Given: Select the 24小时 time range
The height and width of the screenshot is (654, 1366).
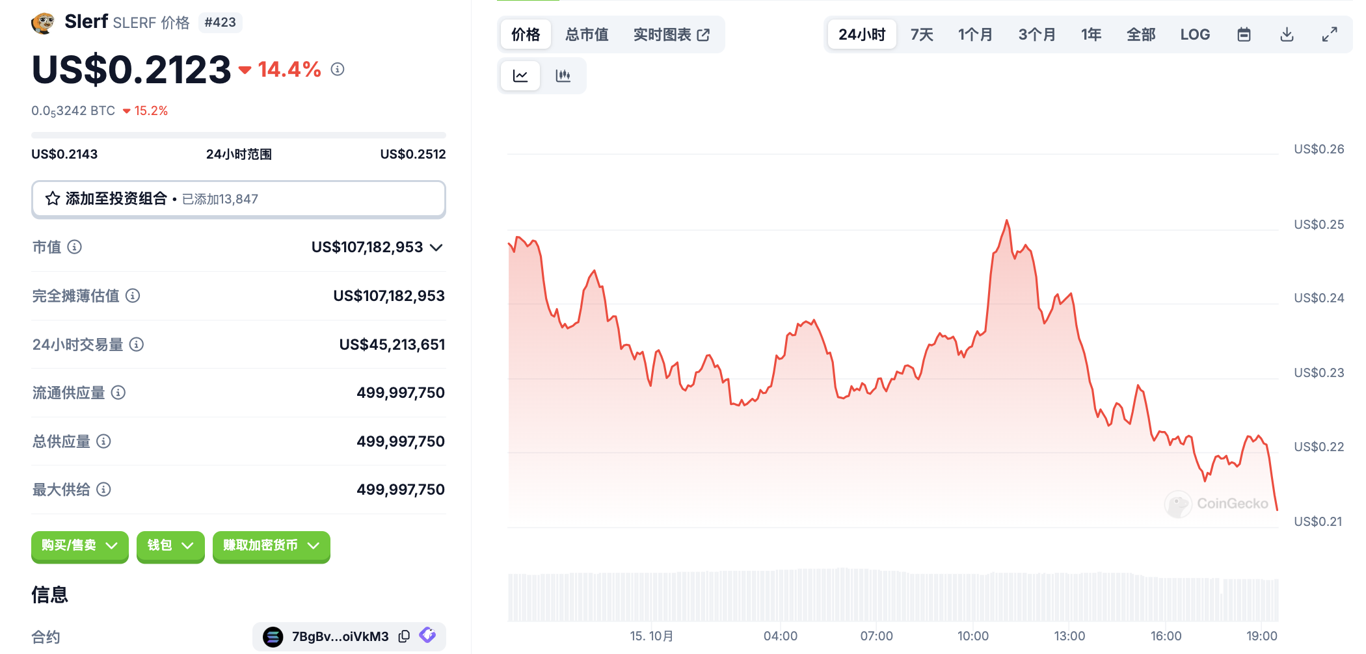Looking at the screenshot, I should (x=862, y=34).
